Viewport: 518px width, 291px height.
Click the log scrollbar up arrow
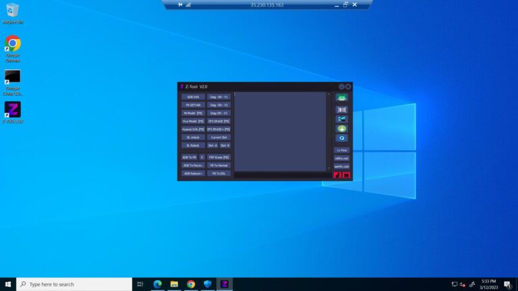pyautogui.click(x=328, y=94)
